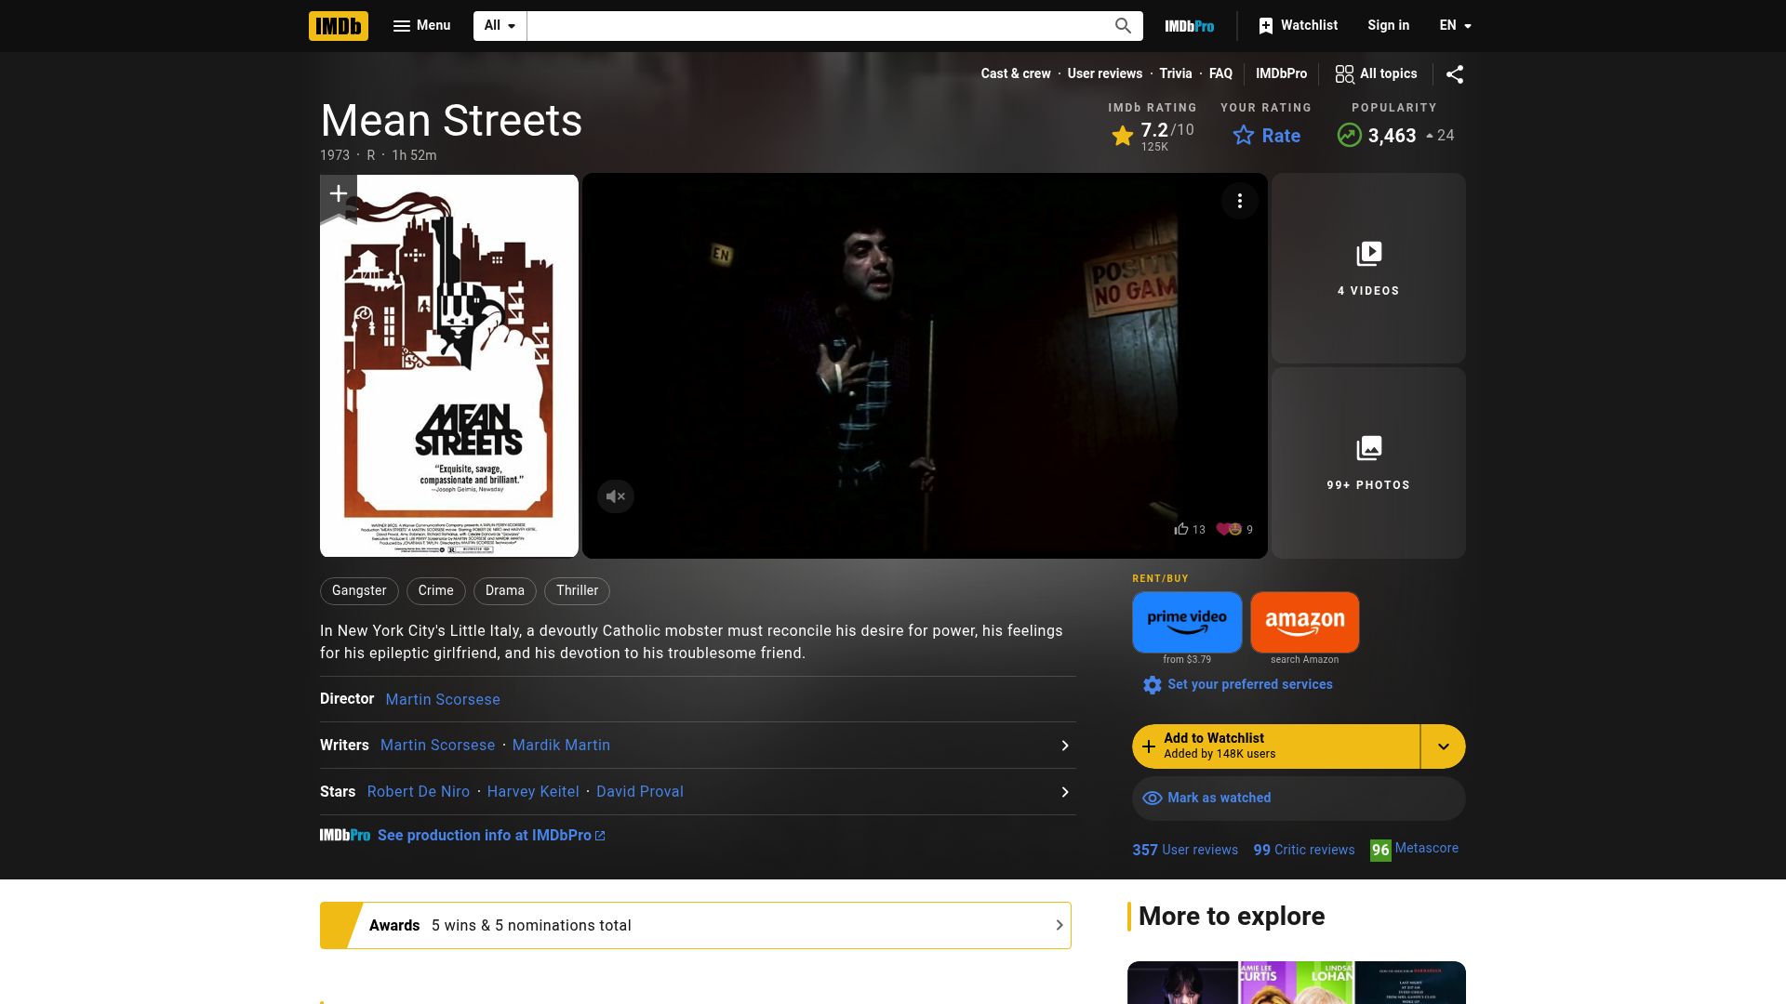Screen dimensions: 1786x1004
Task: Open the 96 Metascore
Action: (1414, 850)
